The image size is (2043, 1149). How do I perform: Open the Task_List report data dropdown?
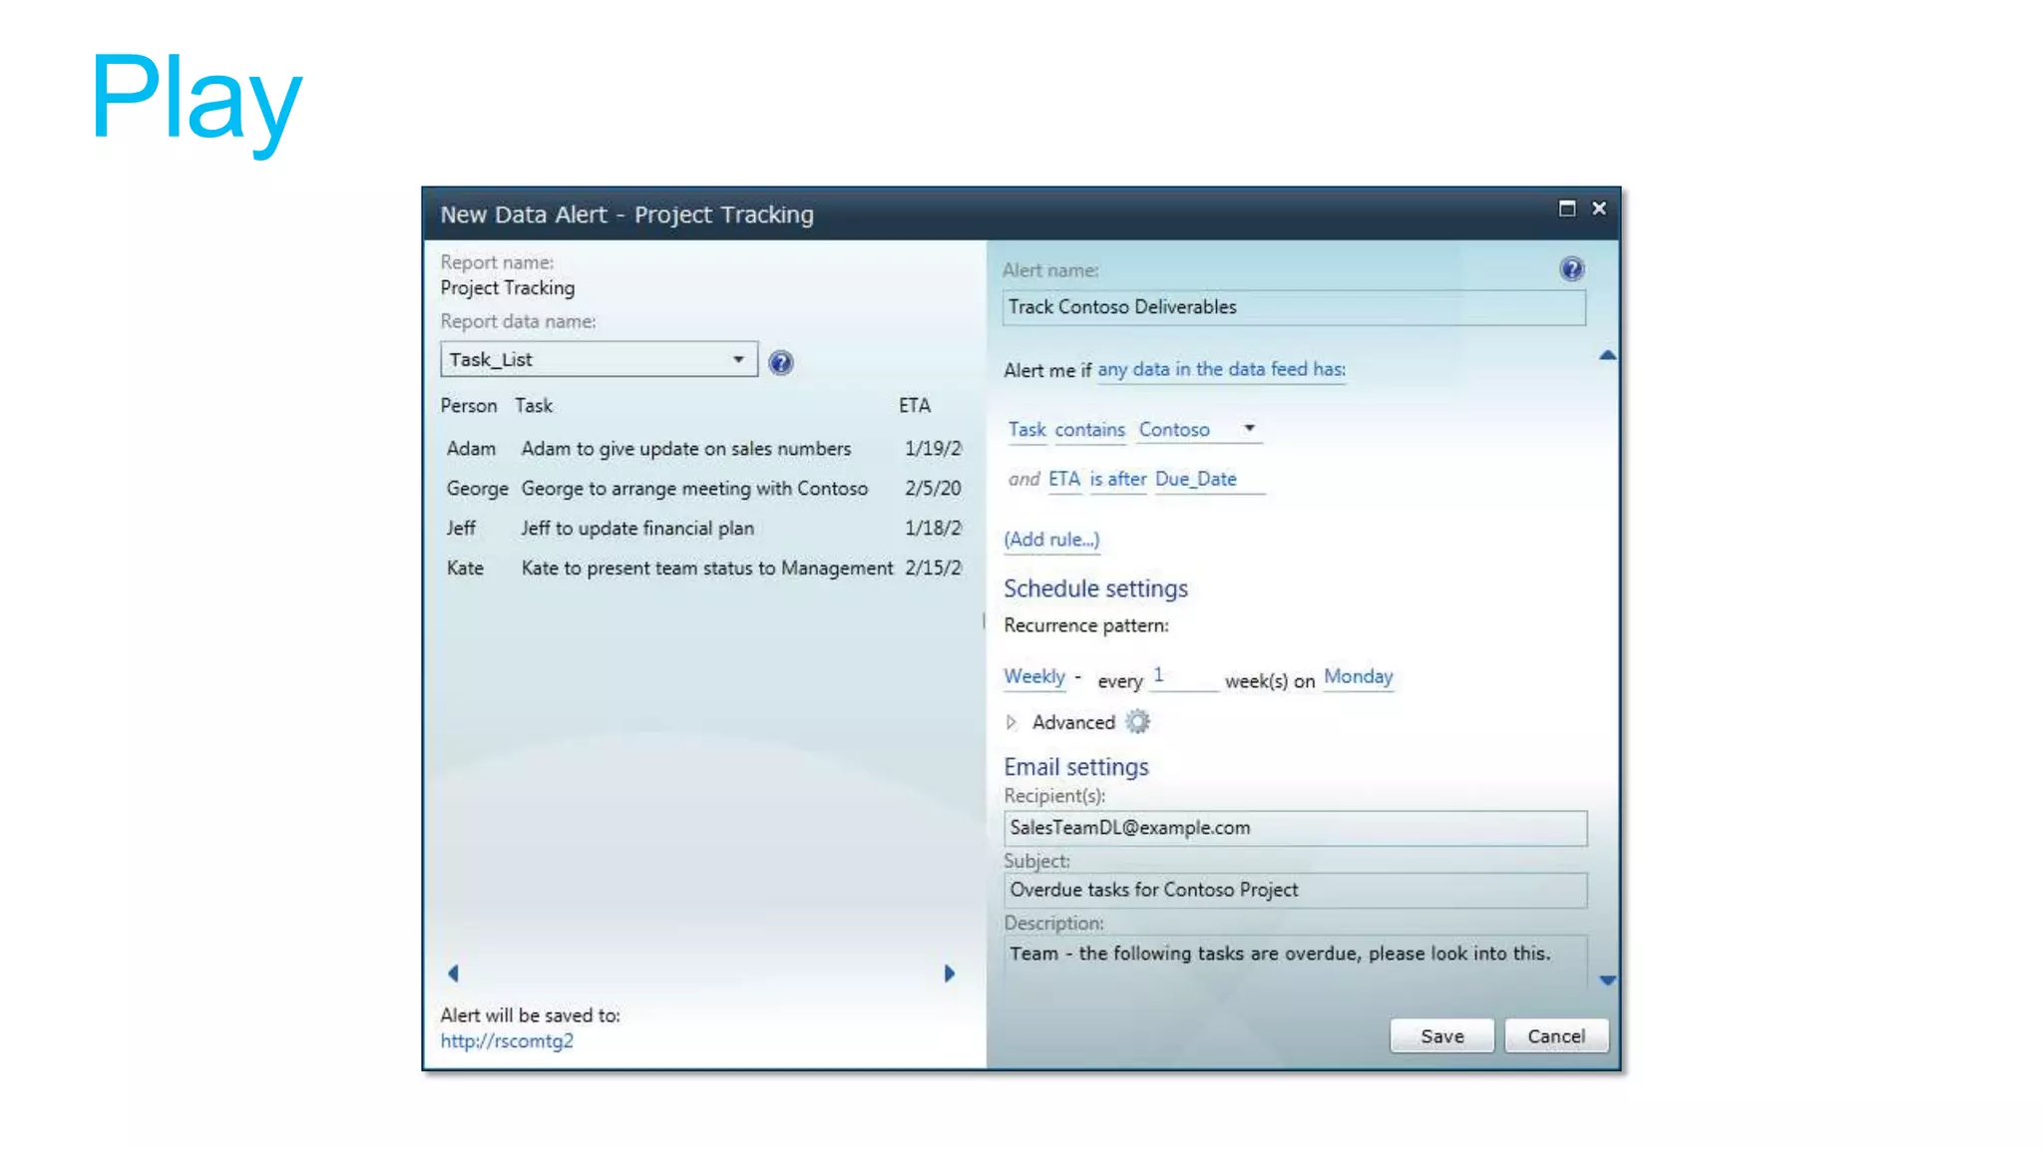coord(738,359)
